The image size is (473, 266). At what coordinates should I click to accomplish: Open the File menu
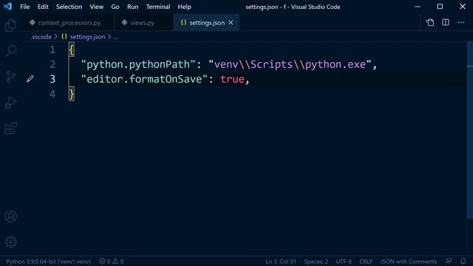point(25,7)
